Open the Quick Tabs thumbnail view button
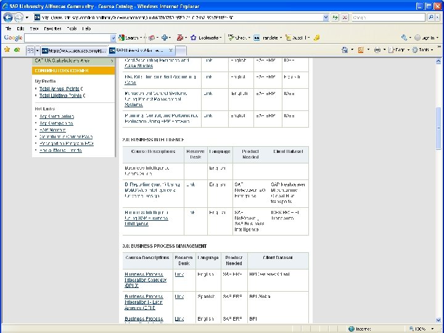 tap(30, 51)
